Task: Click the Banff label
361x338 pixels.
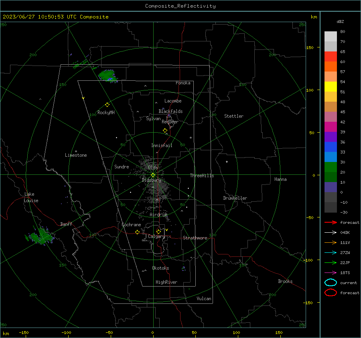Action: point(66,224)
